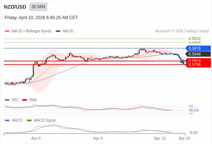Click the Apr 8 date axis label
The image size is (212, 144).
[x=36, y=138]
